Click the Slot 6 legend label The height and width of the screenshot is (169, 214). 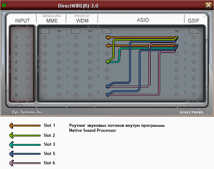pyautogui.click(x=50, y=163)
